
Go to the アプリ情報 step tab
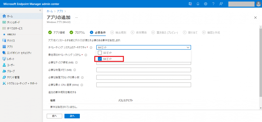(x=57, y=33)
